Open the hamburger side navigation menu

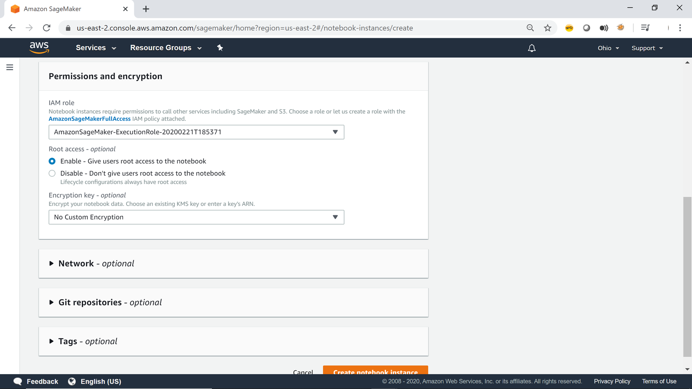click(x=10, y=67)
